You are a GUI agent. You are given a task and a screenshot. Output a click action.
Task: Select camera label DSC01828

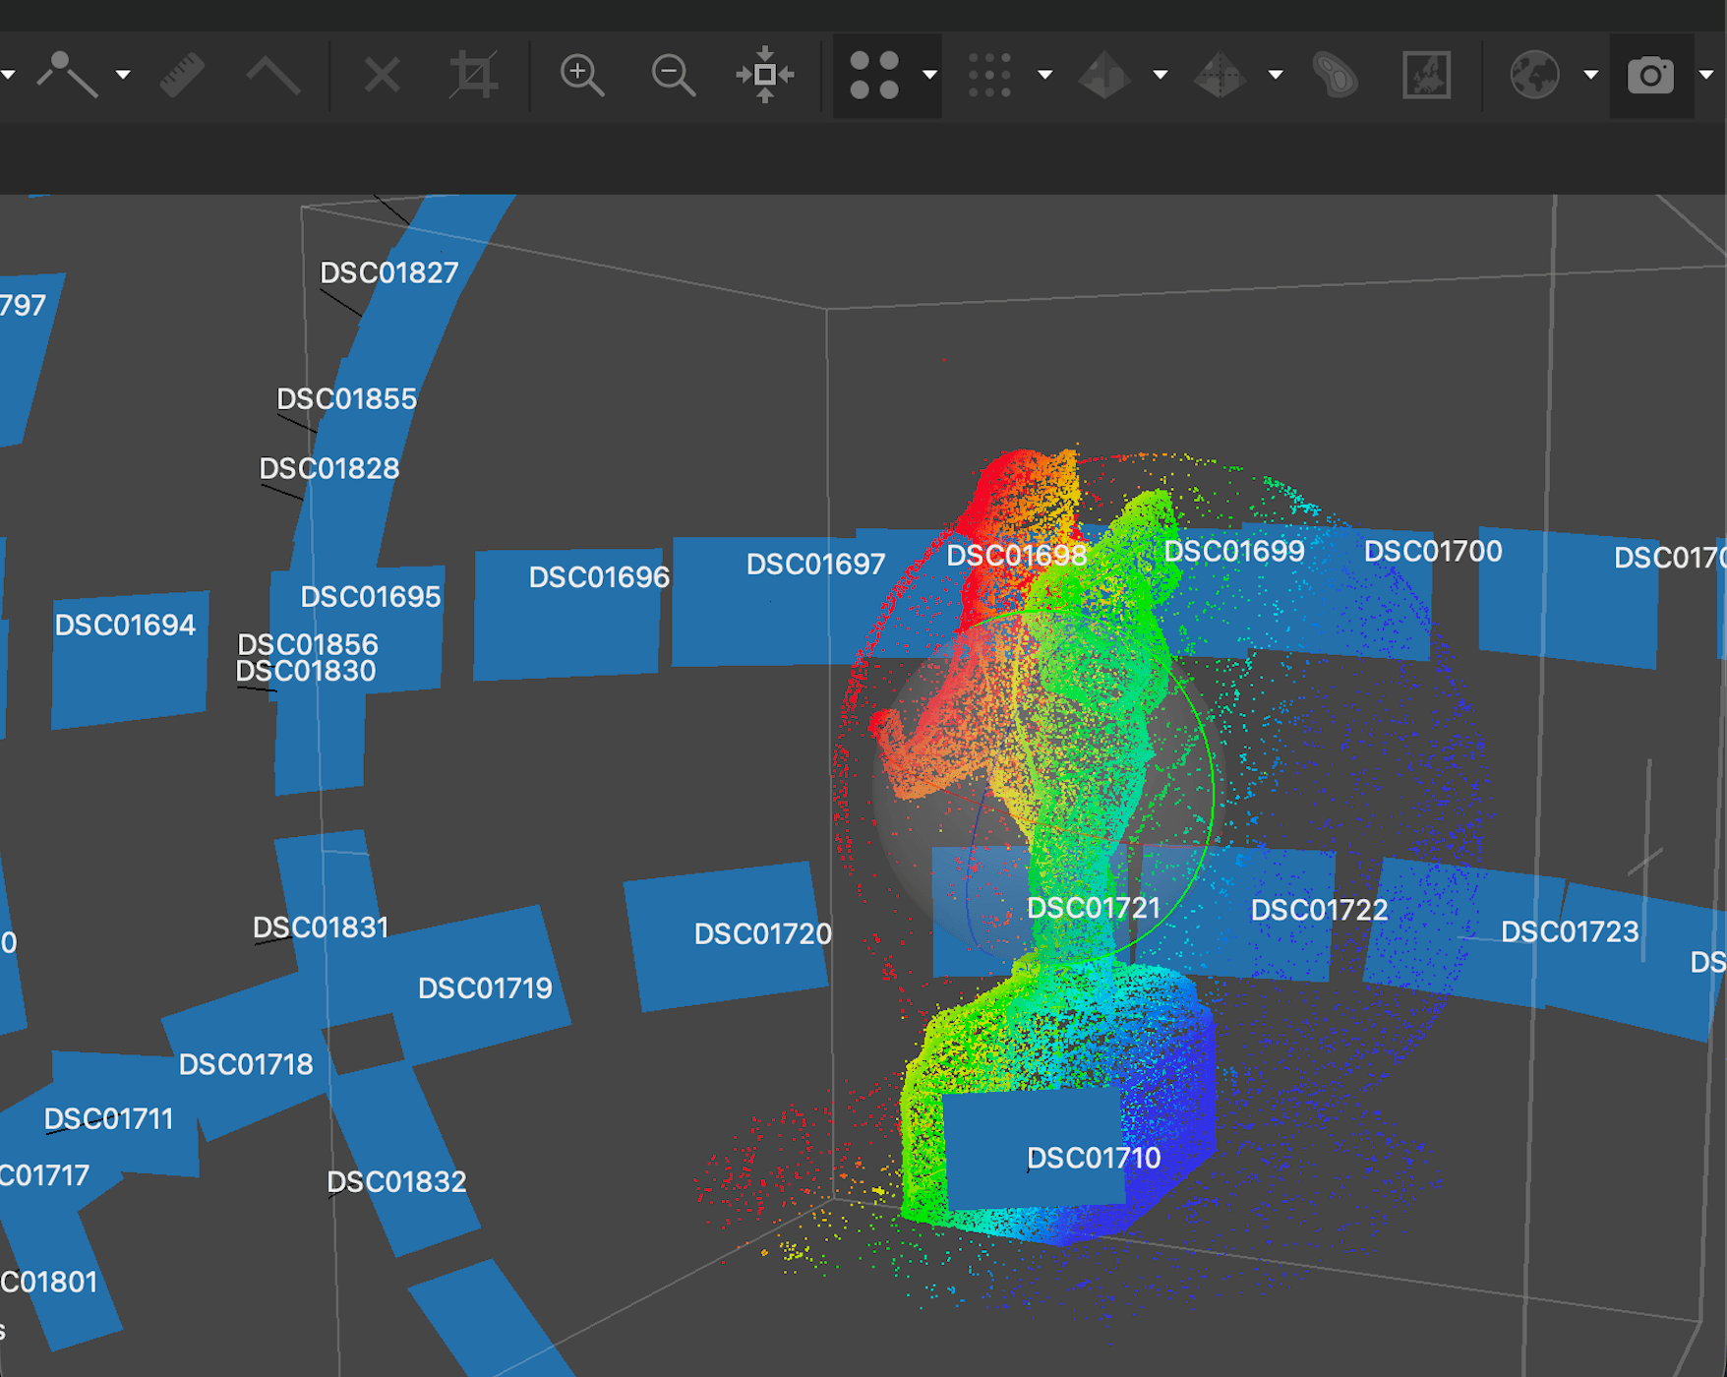pos(329,468)
